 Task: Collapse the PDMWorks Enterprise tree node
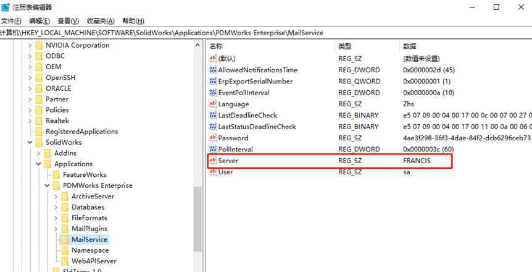[48, 185]
